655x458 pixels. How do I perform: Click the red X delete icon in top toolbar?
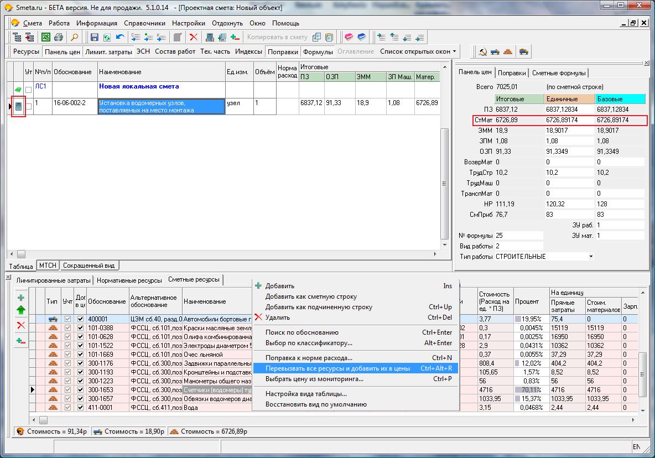pos(194,38)
